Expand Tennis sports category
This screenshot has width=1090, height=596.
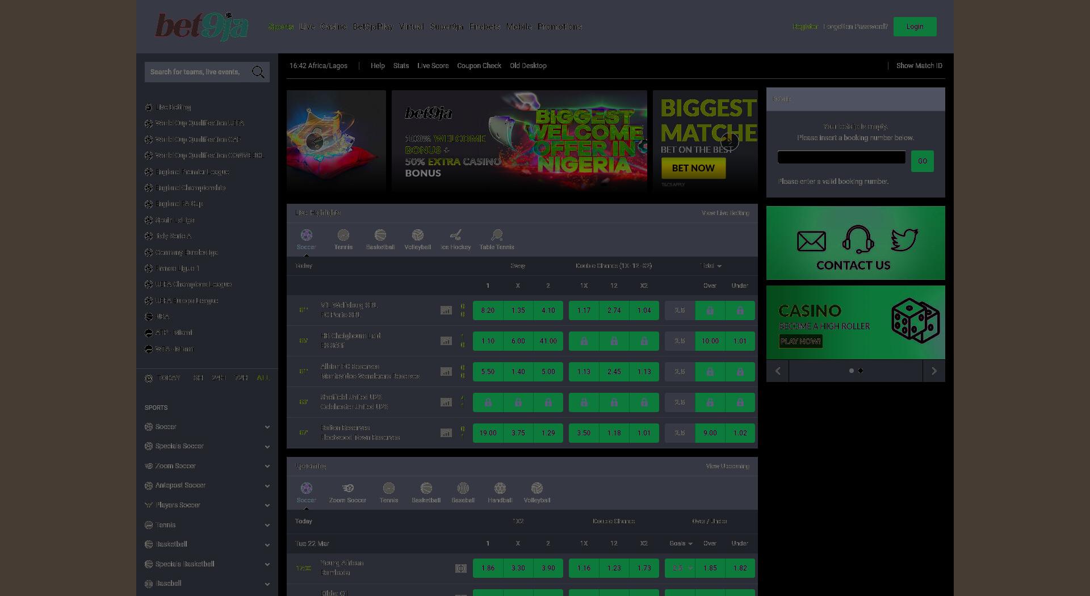pyautogui.click(x=207, y=525)
